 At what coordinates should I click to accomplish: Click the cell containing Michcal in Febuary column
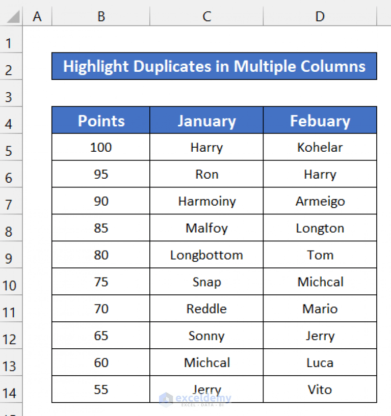[320, 282]
